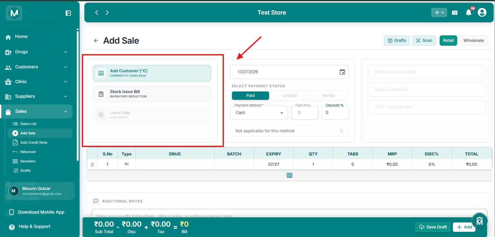Click the Local Sale globe icon

tap(101, 115)
